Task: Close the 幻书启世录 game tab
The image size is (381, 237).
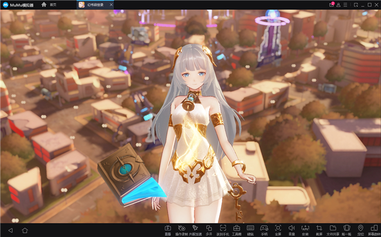Action: [111, 5]
